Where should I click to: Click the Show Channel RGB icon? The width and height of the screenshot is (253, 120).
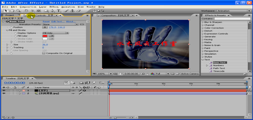click(152, 74)
